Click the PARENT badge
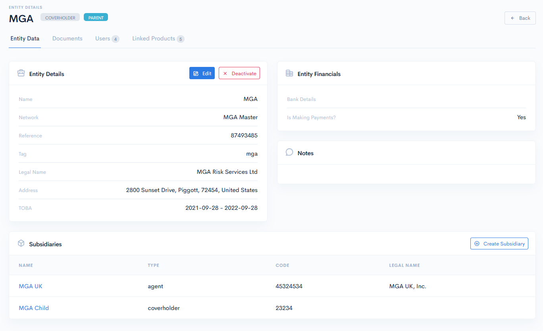The height and width of the screenshot is (331, 543). click(x=96, y=18)
